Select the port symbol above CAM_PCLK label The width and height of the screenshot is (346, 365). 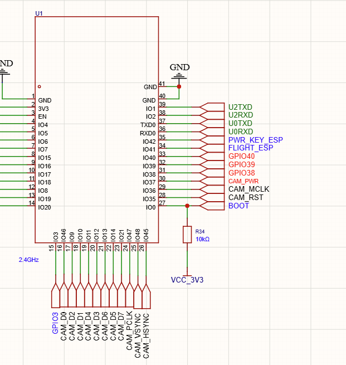130,295
